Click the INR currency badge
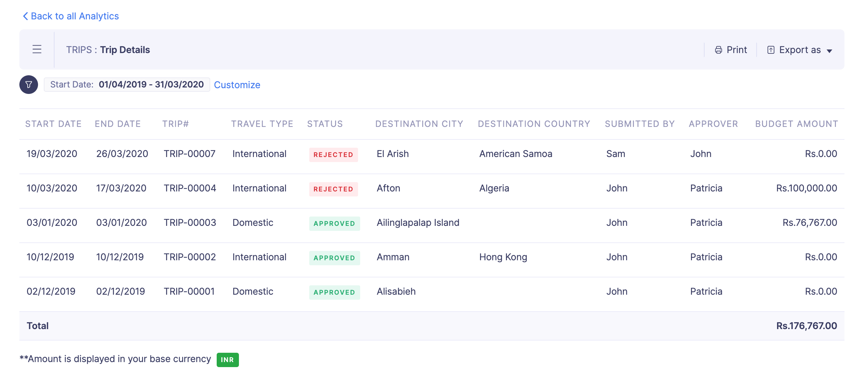The image size is (861, 380). pyautogui.click(x=227, y=360)
